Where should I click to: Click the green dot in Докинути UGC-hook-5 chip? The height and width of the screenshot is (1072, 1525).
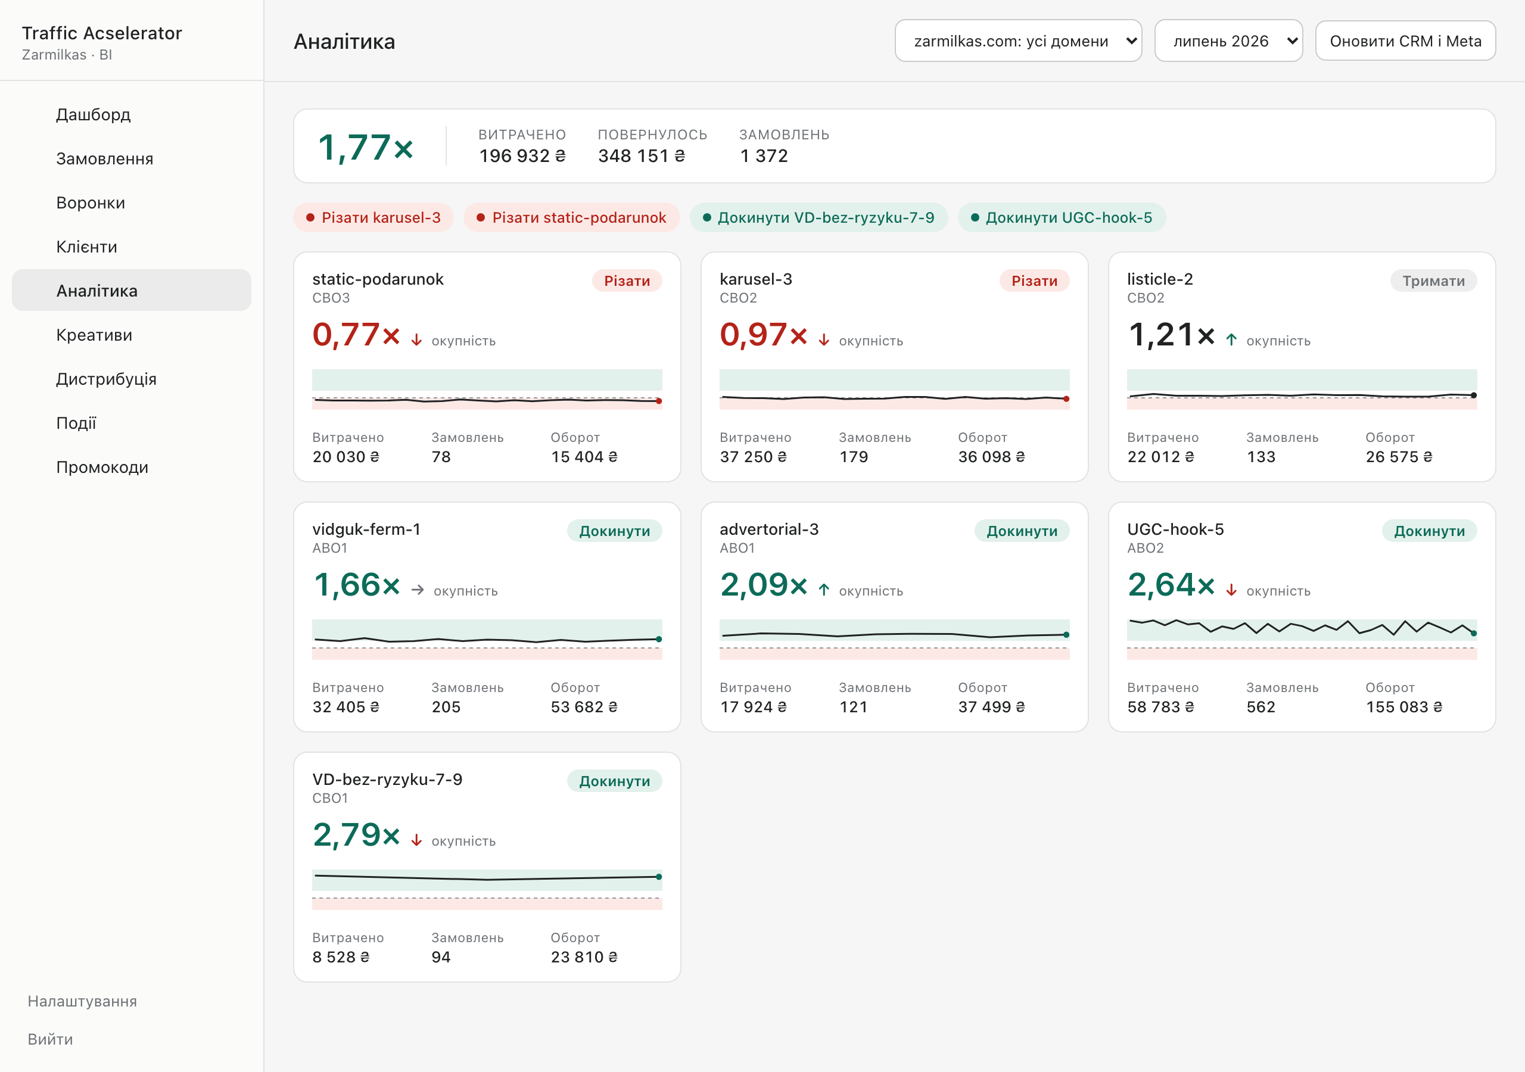tap(975, 217)
